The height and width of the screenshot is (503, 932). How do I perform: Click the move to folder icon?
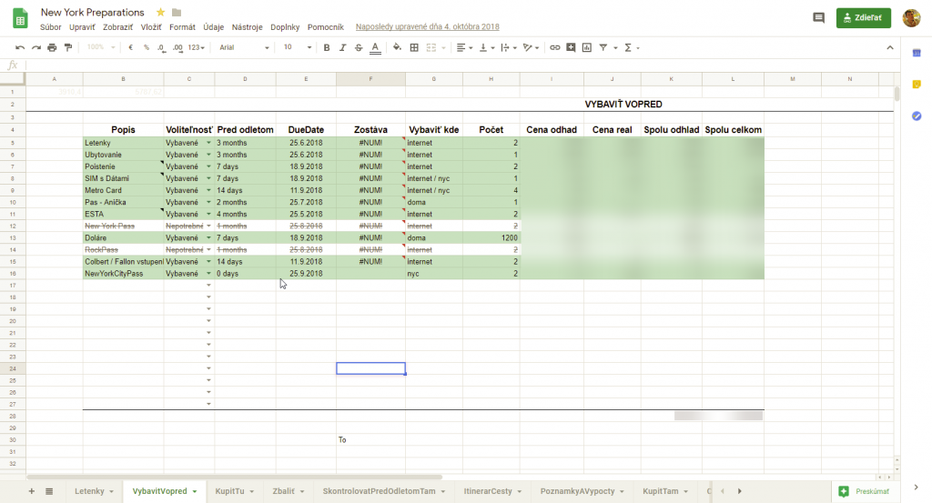pos(177,12)
